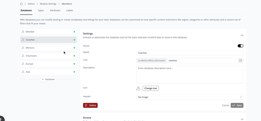Add a new database with + Database
Image resolution: width=261 pixels, height=121 pixels.
pos(48,79)
